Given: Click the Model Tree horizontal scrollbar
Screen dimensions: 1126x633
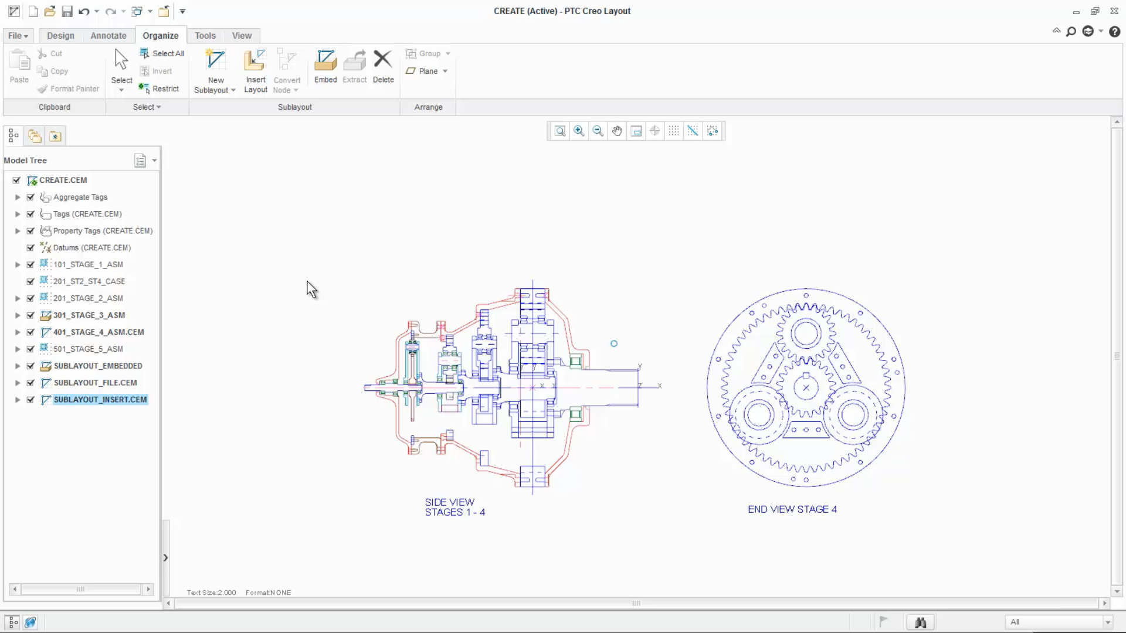Looking at the screenshot, I should pyautogui.click(x=81, y=589).
